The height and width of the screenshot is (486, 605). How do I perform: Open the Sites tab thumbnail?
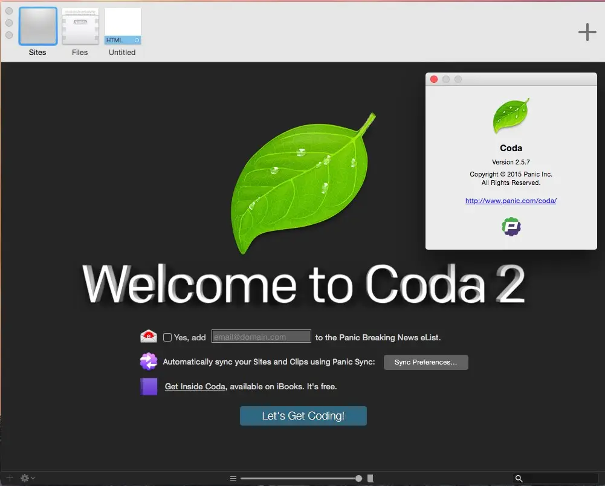click(x=38, y=26)
